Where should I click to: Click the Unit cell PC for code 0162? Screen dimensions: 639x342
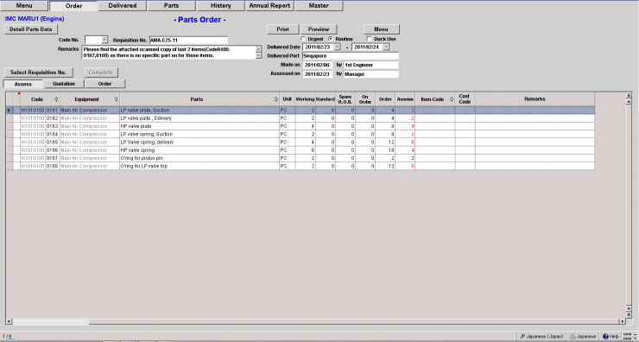click(287, 118)
